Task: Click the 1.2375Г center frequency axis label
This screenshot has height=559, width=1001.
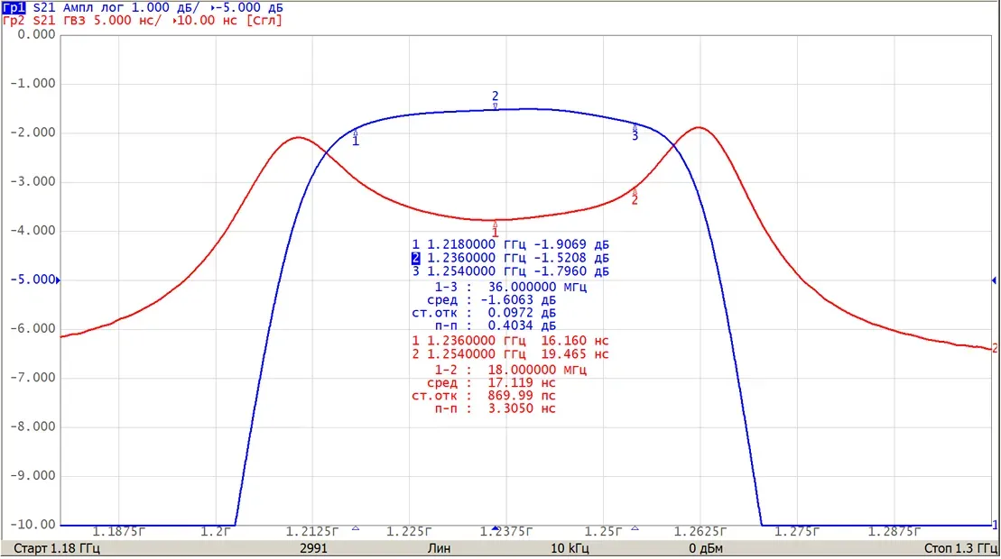Action: point(506,532)
